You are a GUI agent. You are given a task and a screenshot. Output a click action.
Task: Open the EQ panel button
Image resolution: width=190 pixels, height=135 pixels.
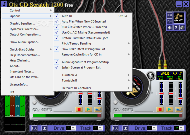coord(170,15)
